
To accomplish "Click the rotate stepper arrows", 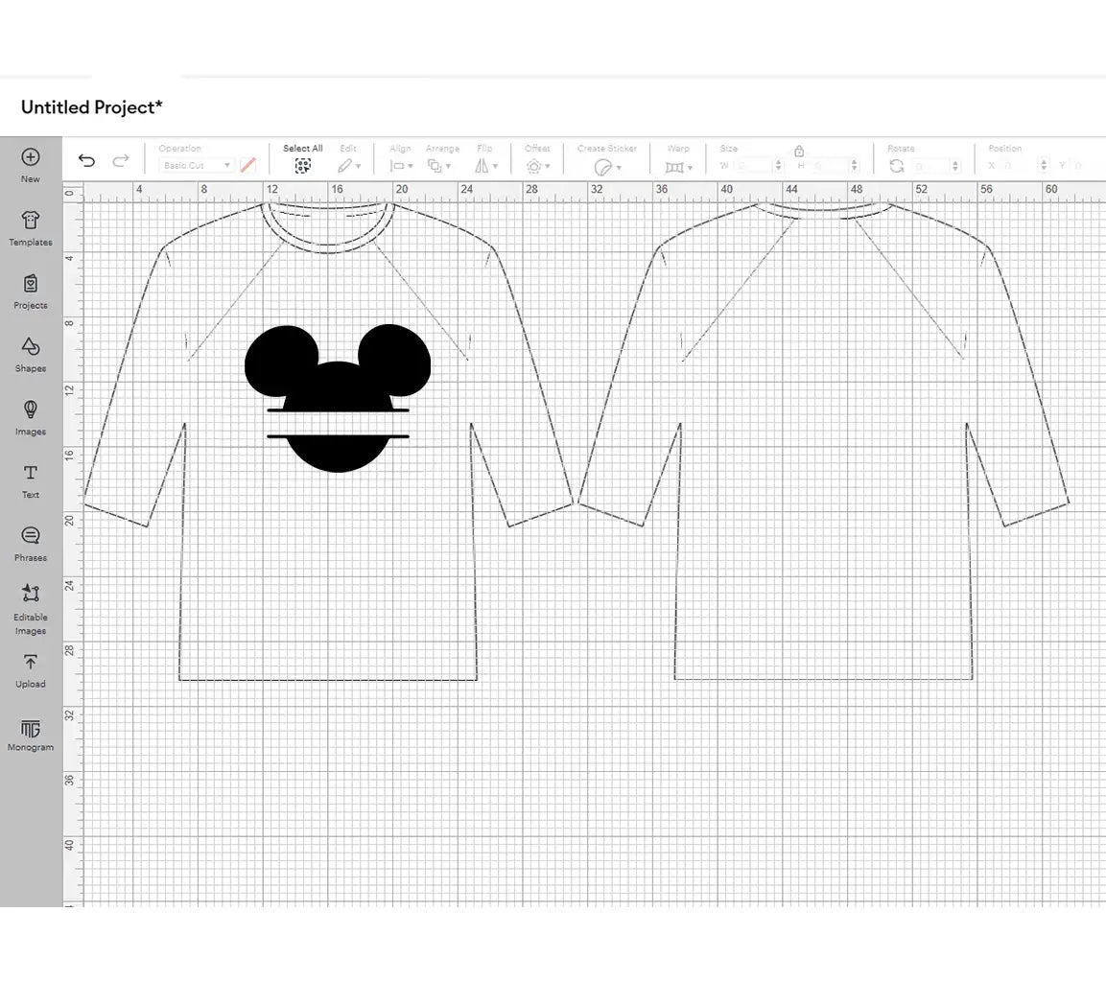I will [955, 166].
